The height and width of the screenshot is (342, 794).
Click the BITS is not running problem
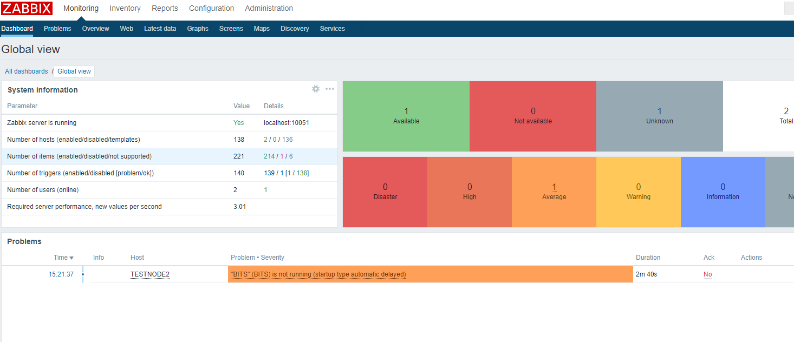tap(318, 274)
